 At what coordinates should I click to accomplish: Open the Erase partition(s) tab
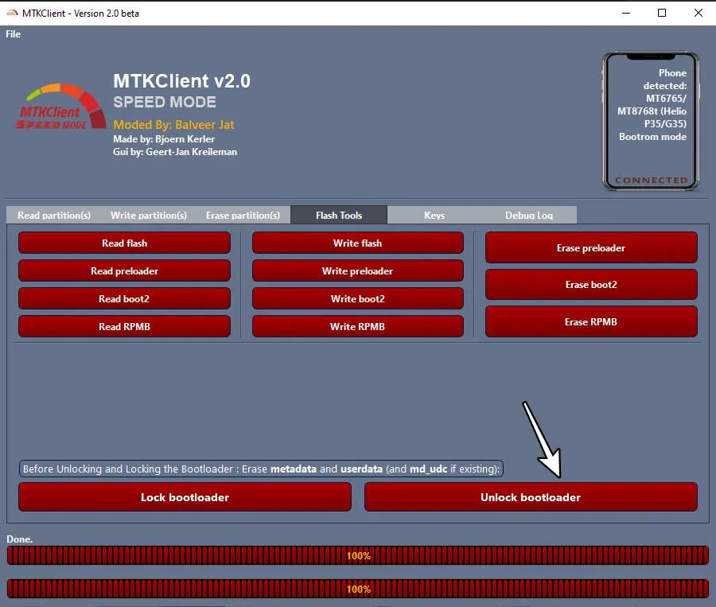243,215
